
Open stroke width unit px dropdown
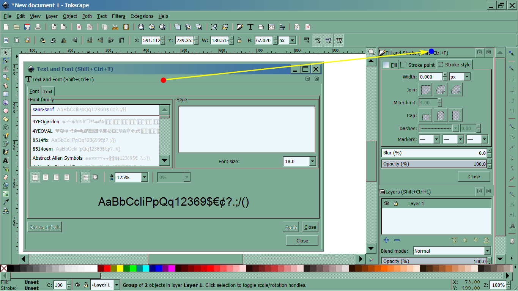coord(467,77)
